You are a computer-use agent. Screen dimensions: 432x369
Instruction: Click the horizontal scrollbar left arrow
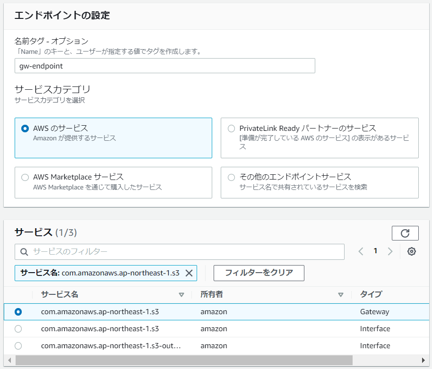pos(9,360)
